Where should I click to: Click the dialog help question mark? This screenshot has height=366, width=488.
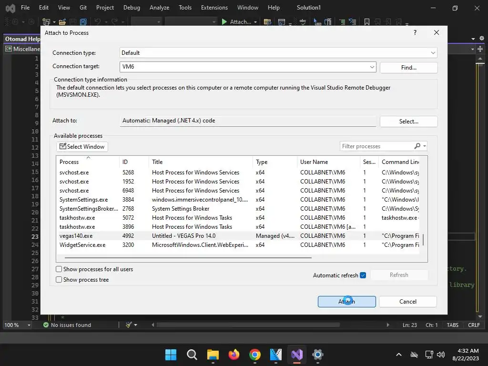pos(415,32)
